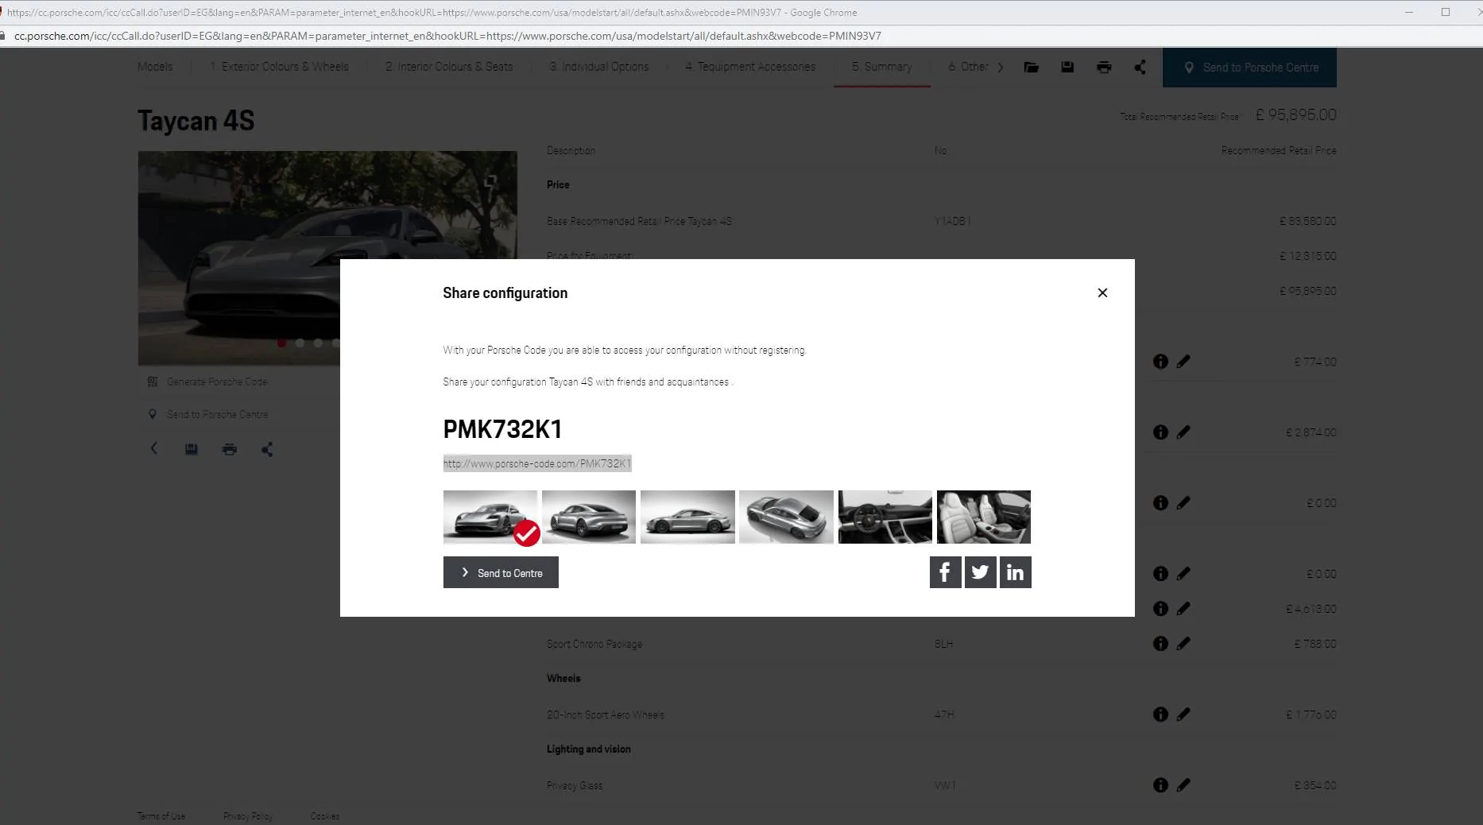Click save icon below car image
Viewport: 1483px width, 825px height.
coord(192,449)
